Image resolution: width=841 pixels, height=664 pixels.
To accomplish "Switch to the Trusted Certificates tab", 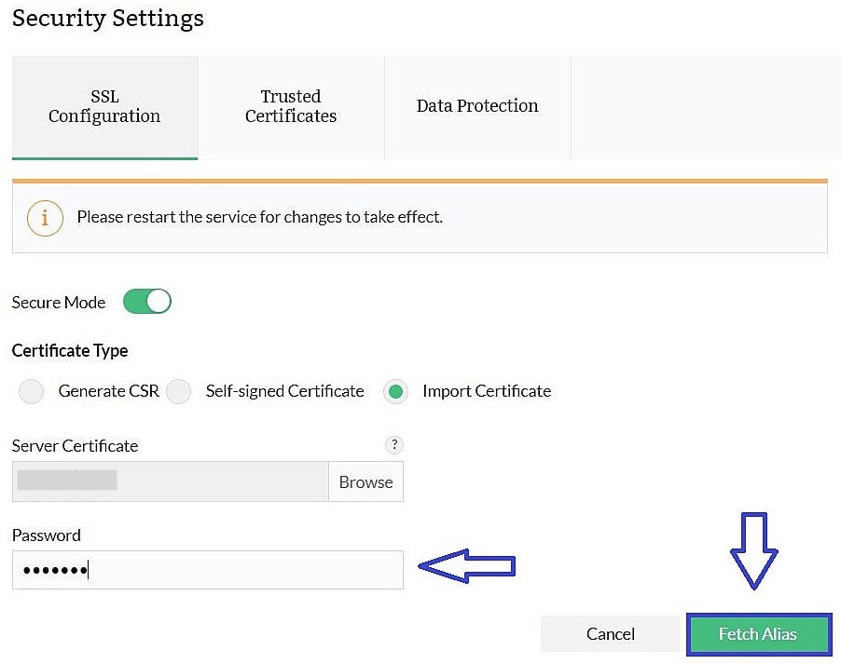I will tap(290, 106).
